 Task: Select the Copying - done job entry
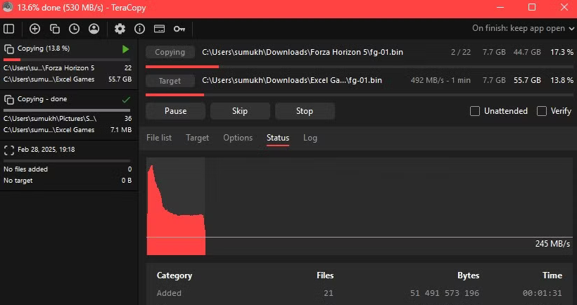(x=69, y=115)
